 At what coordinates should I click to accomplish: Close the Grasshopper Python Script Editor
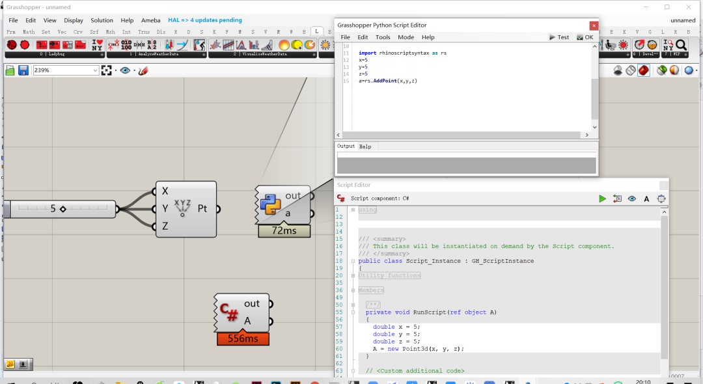[594, 25]
